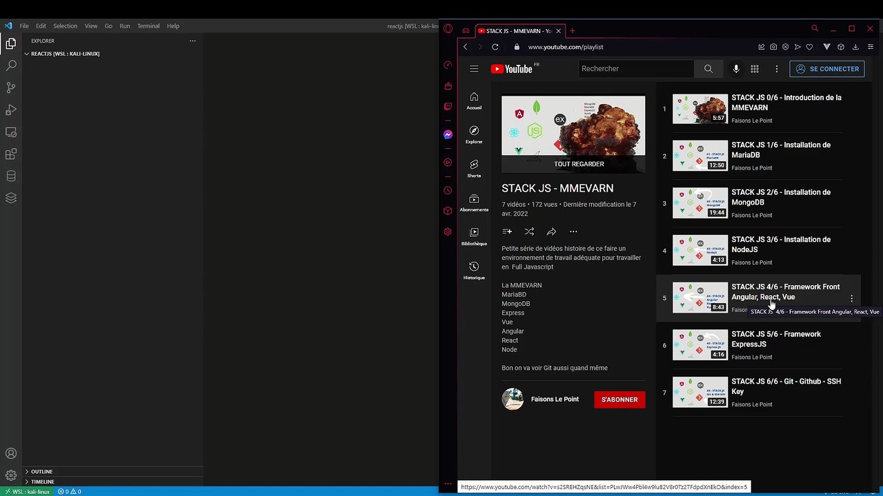The height and width of the screenshot is (496, 883).
Task: Open GX Control speedometer in Opera sidebar
Action: pyautogui.click(x=448, y=65)
